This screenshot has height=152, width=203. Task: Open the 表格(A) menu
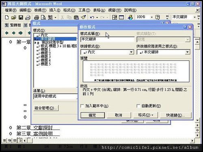point(99,10)
